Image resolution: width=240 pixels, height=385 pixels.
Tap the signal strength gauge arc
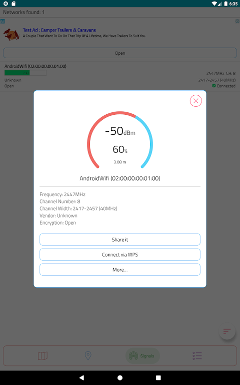120,139
